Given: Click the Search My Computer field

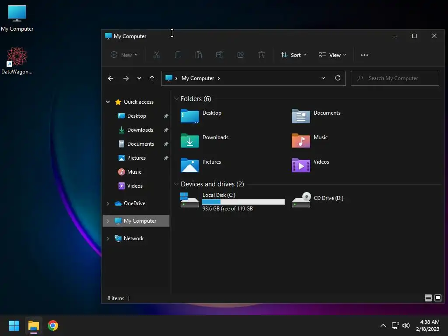Looking at the screenshot, I should click(x=395, y=78).
